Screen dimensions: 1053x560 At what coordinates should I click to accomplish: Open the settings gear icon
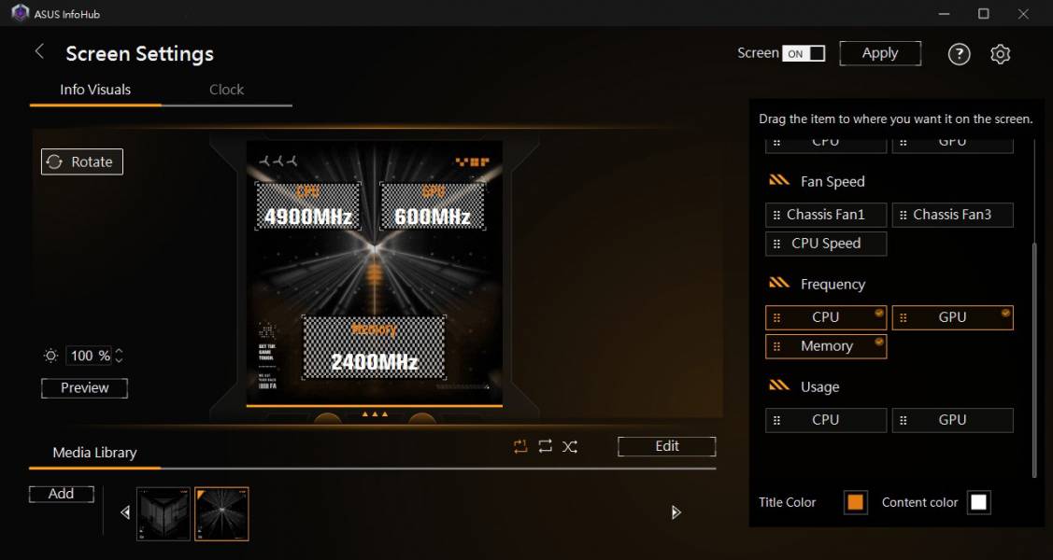(x=1000, y=54)
